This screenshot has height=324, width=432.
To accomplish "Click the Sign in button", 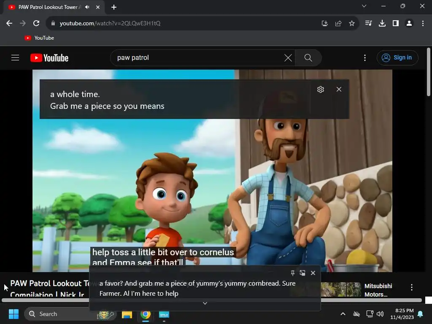I will 397,57.
